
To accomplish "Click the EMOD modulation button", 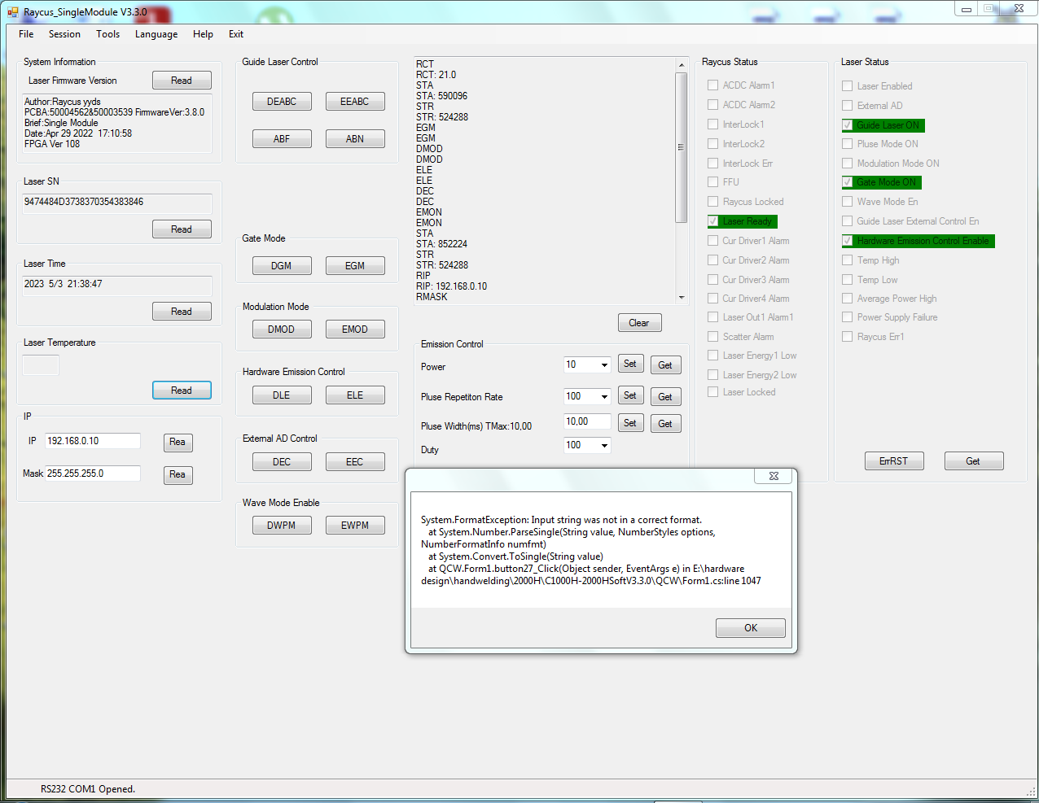I will [x=355, y=329].
